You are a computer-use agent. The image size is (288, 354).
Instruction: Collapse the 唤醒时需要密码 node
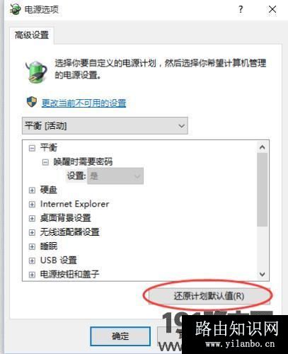click(45, 162)
